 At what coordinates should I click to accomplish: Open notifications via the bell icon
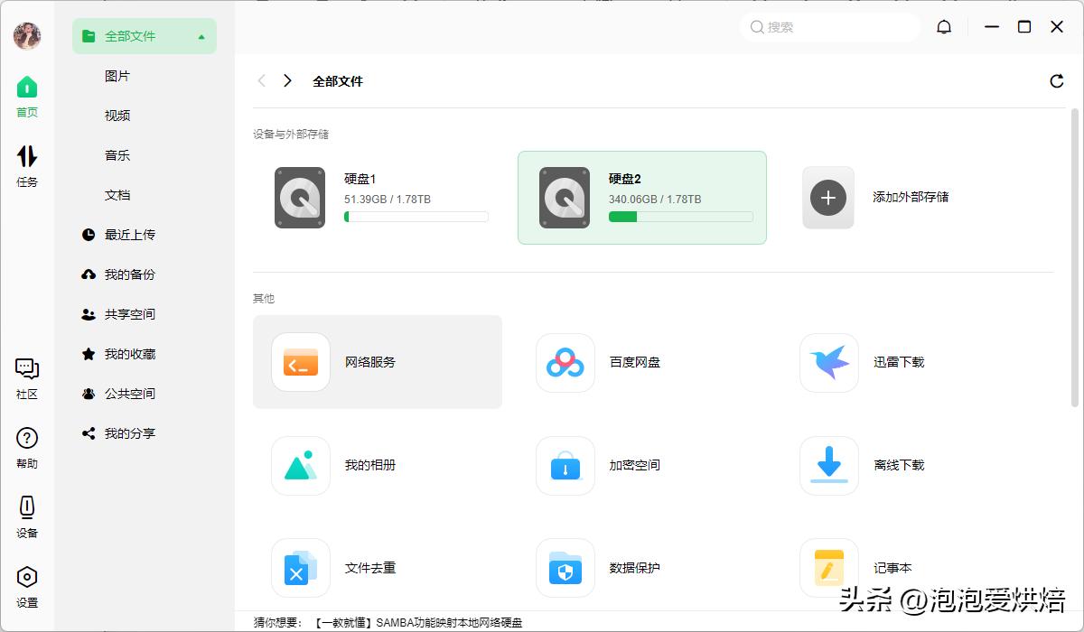[x=944, y=27]
